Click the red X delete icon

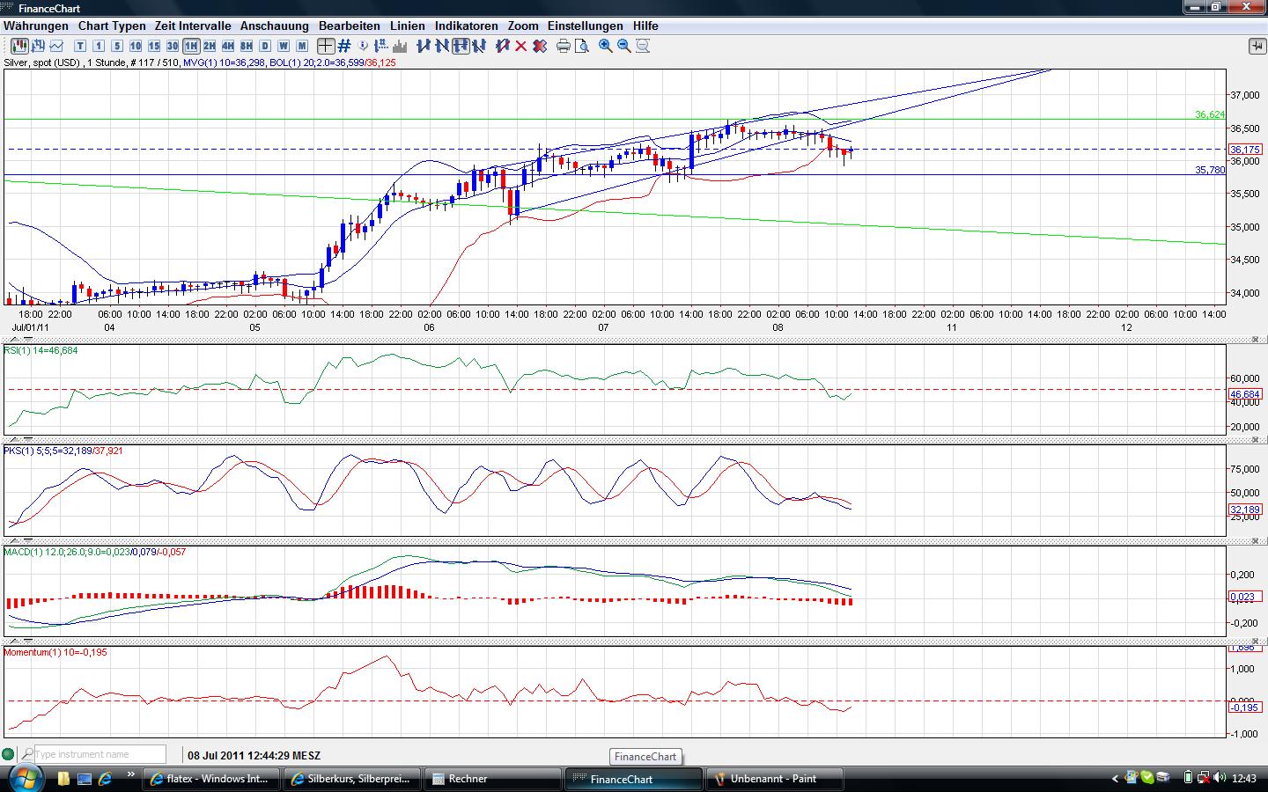[x=521, y=46]
